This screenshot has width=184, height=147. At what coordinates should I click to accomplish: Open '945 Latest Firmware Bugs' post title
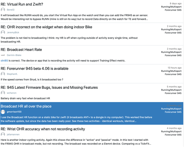(49, 88)
